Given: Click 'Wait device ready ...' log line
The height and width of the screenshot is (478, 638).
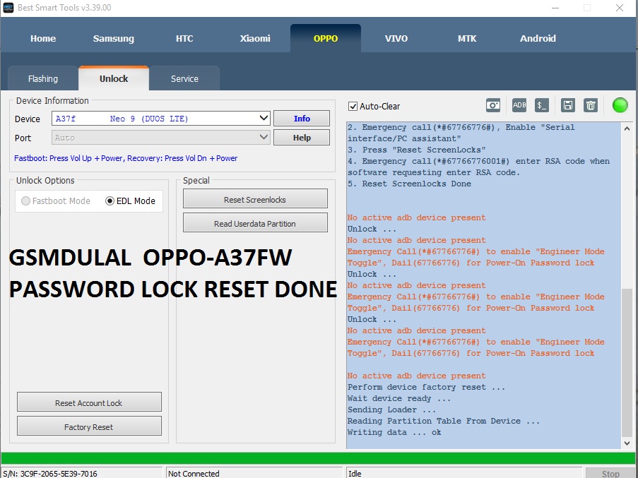Looking at the screenshot, I should pos(398,398).
